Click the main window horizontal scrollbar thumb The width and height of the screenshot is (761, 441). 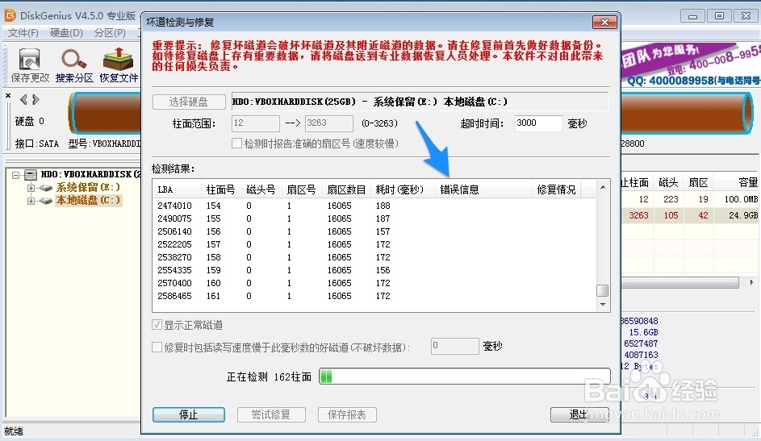click(680, 282)
